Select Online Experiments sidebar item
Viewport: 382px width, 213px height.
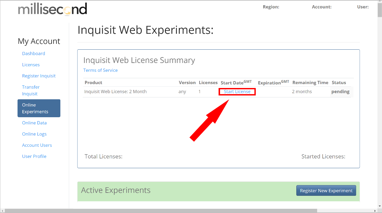coord(39,108)
